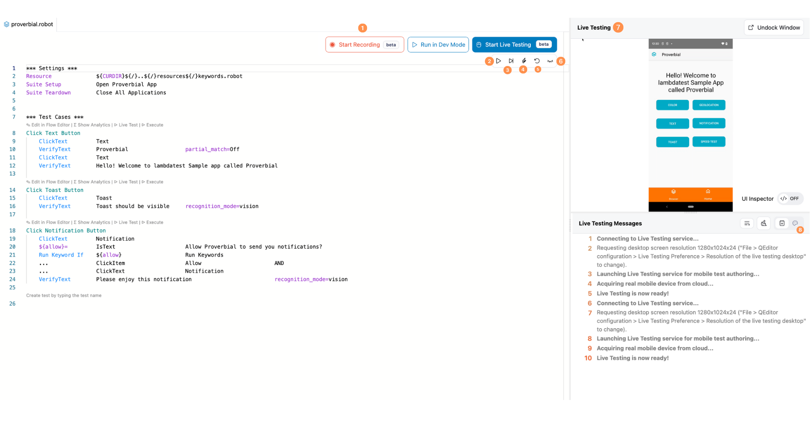Click the lightning bolt icon in the editor toolbar
The image size is (810, 425).
click(524, 61)
